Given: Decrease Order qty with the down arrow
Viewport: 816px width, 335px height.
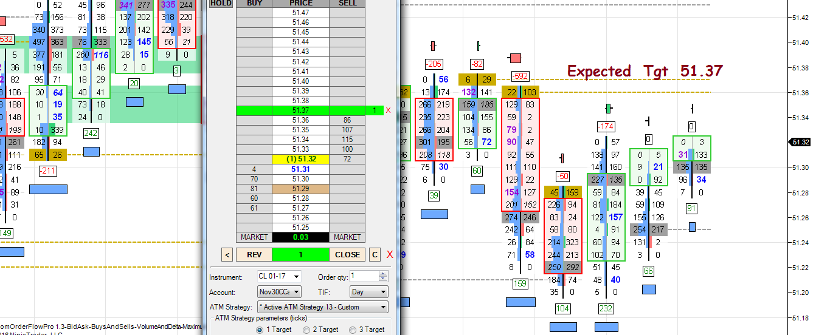Looking at the screenshot, I should coord(382,279).
